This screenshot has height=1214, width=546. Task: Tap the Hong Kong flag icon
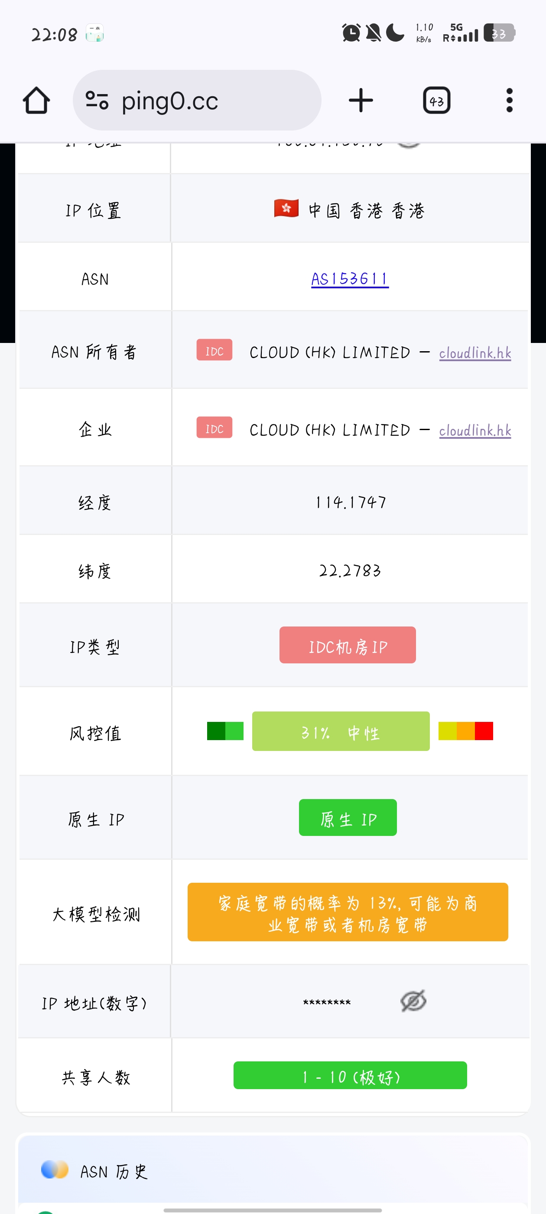pos(286,208)
